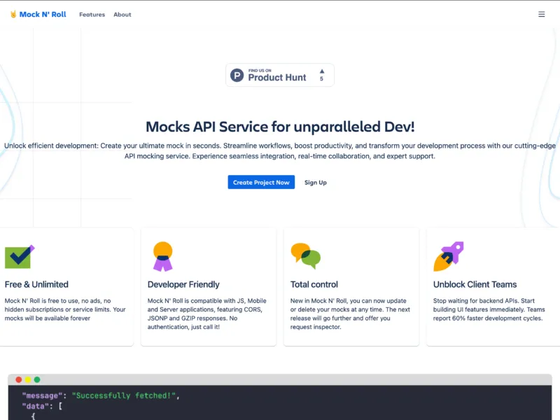Viewport: 560px width, 420px height.
Task: Click the "Successfully fetched!" string in the code sample
Action: [x=125, y=395]
